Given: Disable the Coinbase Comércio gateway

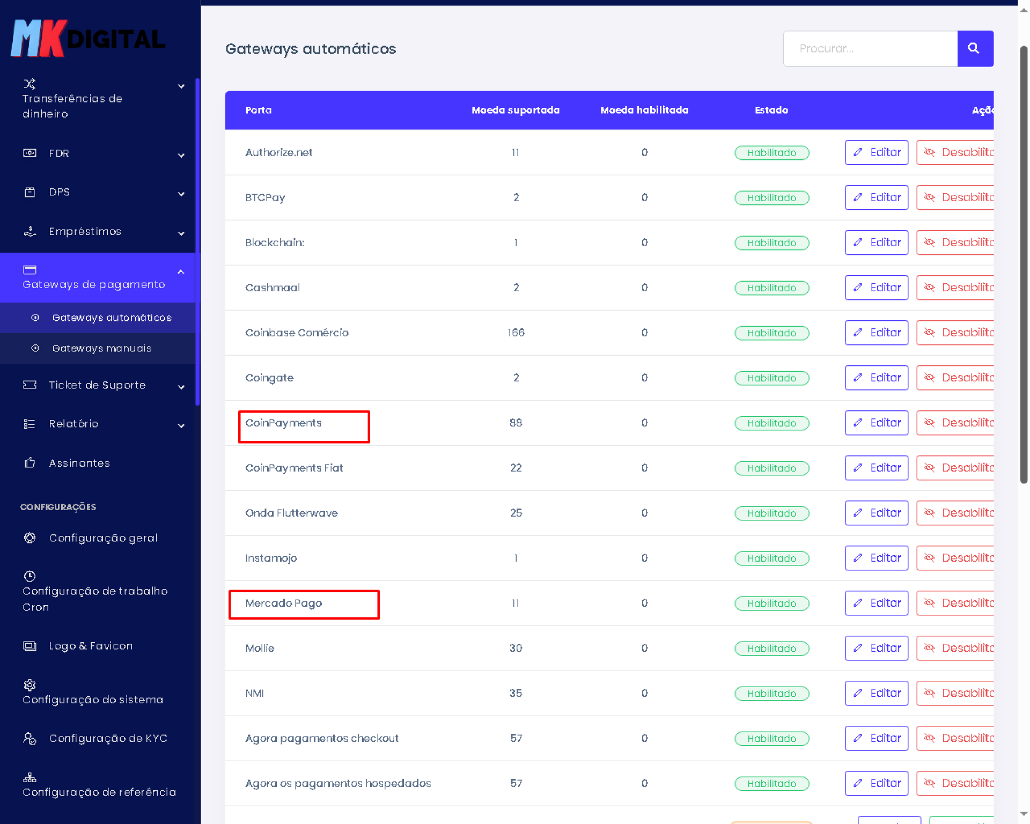Looking at the screenshot, I should click(x=956, y=333).
